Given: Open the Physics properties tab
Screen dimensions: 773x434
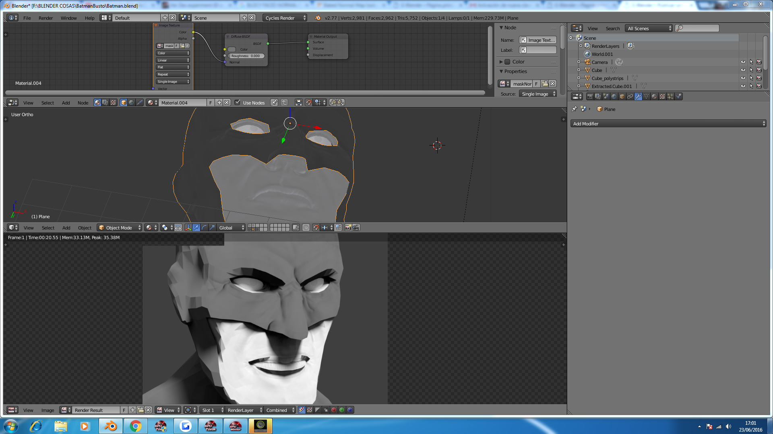Looking at the screenshot, I should (x=678, y=96).
